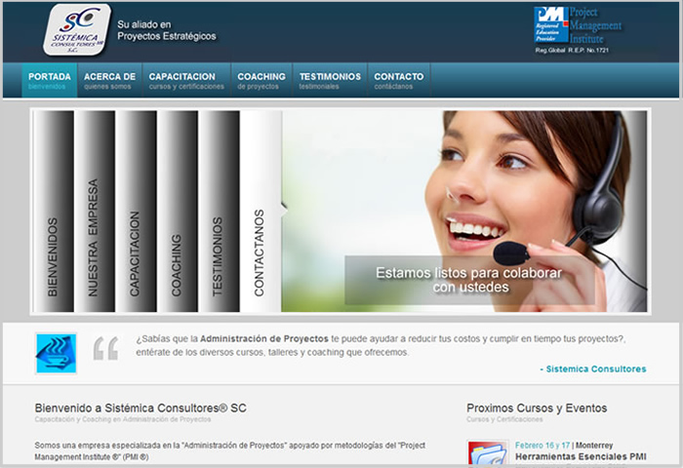Expand the COACHING vertical slider panel
Viewport: 683px width, 468px height.
(178, 212)
